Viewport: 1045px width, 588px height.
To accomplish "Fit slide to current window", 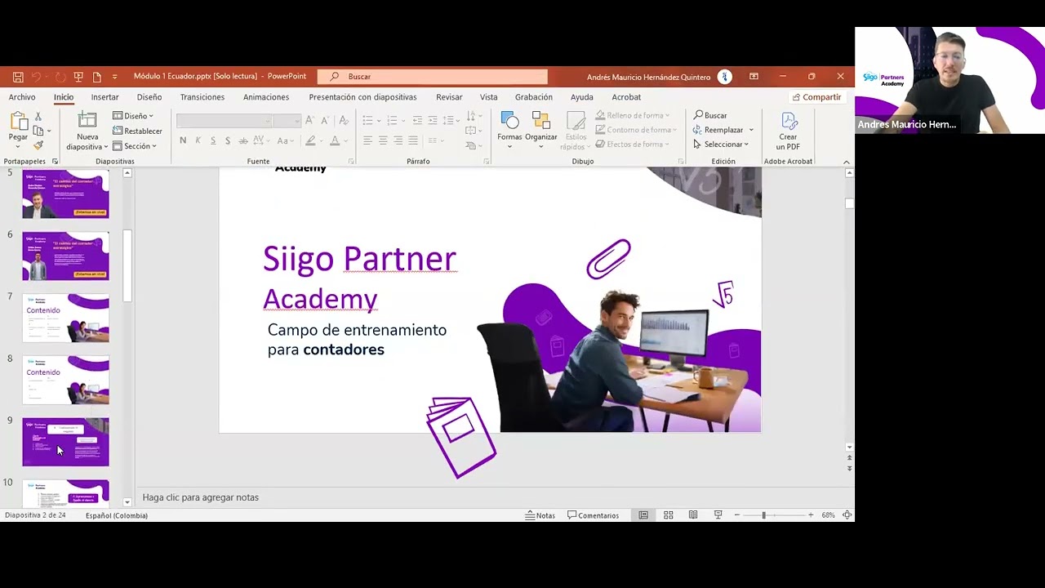I will tap(847, 515).
